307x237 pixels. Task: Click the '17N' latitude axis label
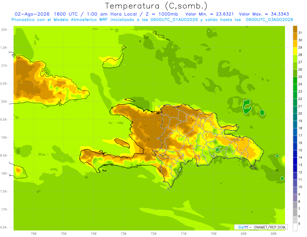pyautogui.click(x=4, y=209)
